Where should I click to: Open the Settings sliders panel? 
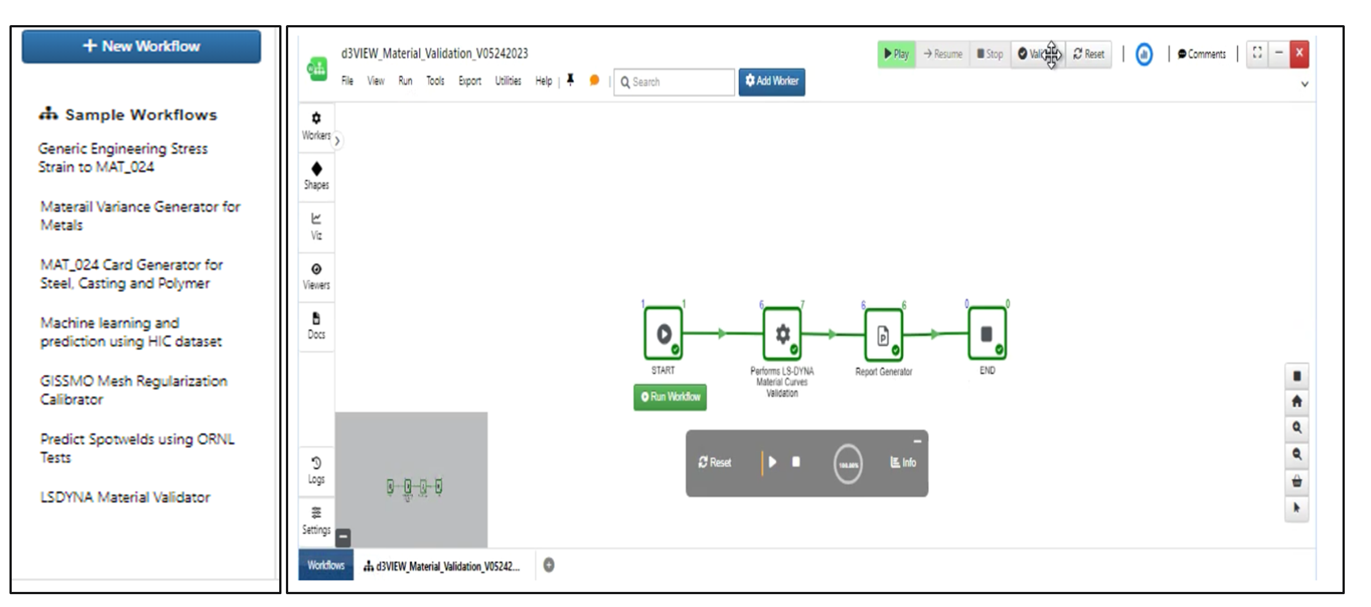coord(316,521)
